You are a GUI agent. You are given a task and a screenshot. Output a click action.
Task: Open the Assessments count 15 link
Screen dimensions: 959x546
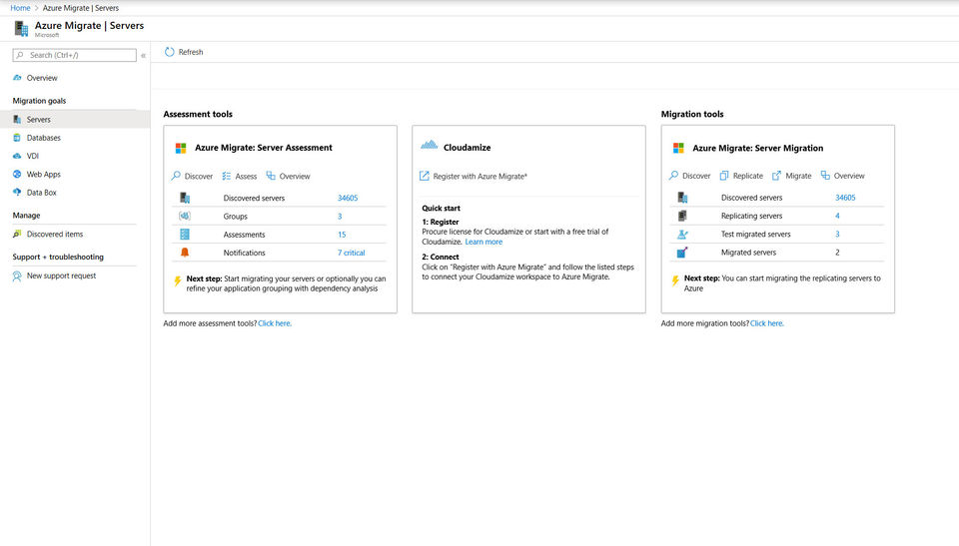point(342,235)
